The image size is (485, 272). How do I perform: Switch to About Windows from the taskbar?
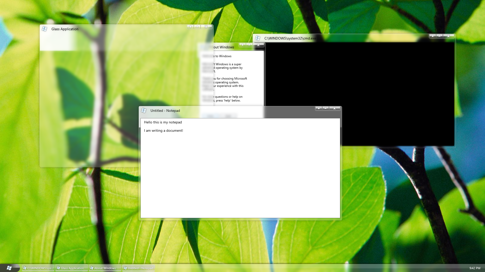click(105, 268)
